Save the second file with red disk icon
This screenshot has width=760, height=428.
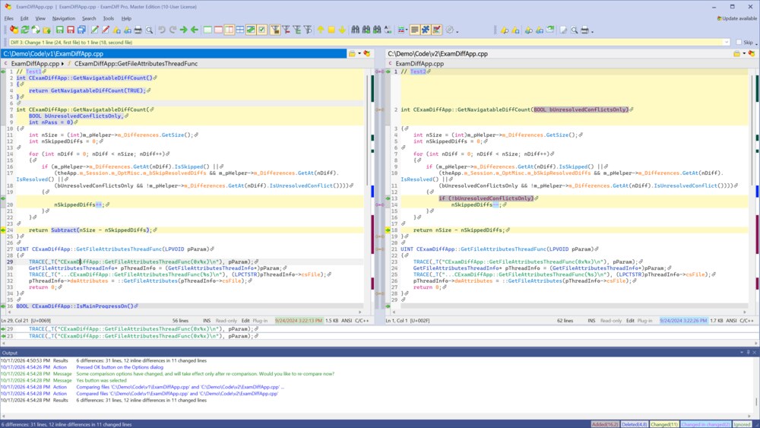tap(70, 30)
